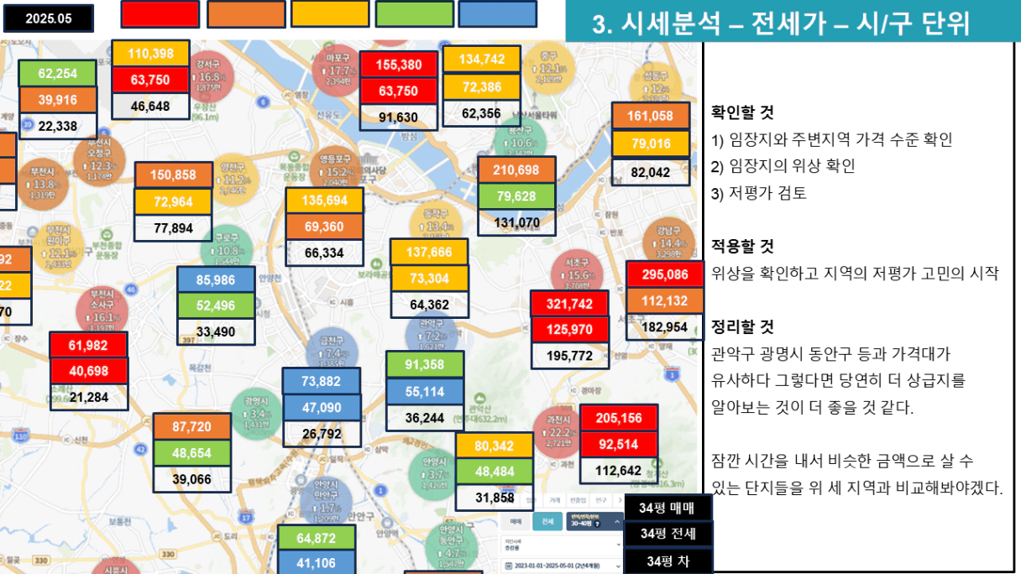
Task: Click the question mark help icon by 30~40평
Action: point(596,524)
